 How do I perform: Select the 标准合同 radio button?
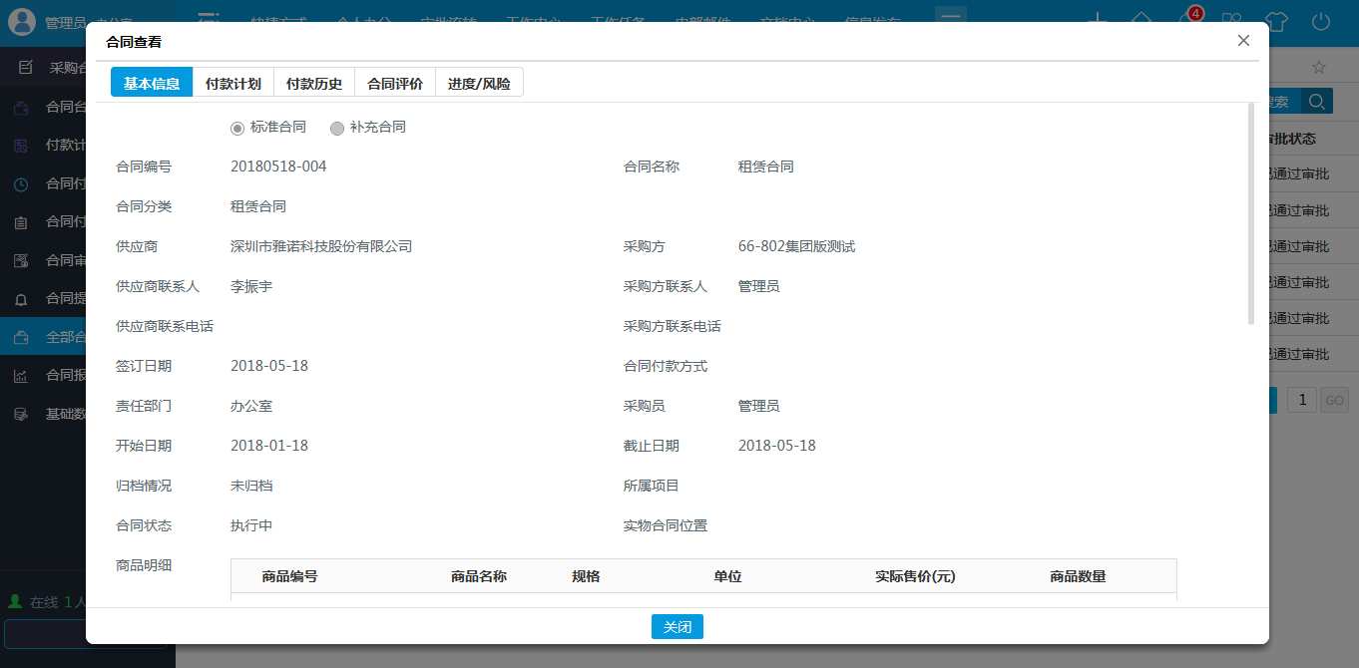click(236, 128)
